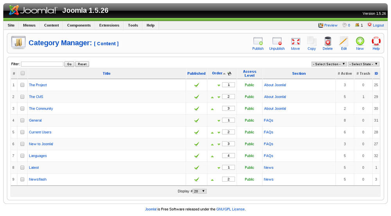391x216 pixels.
Task: Open the Components menu
Action: (79, 25)
